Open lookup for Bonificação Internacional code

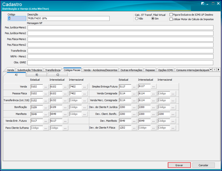point(85,107)
